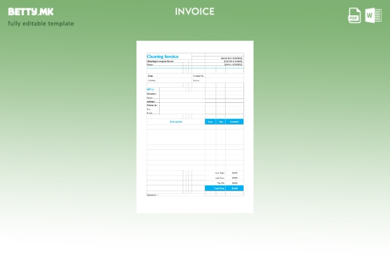Click the 'fully editable template' text
The height and width of the screenshot is (254, 390).
(x=41, y=23)
